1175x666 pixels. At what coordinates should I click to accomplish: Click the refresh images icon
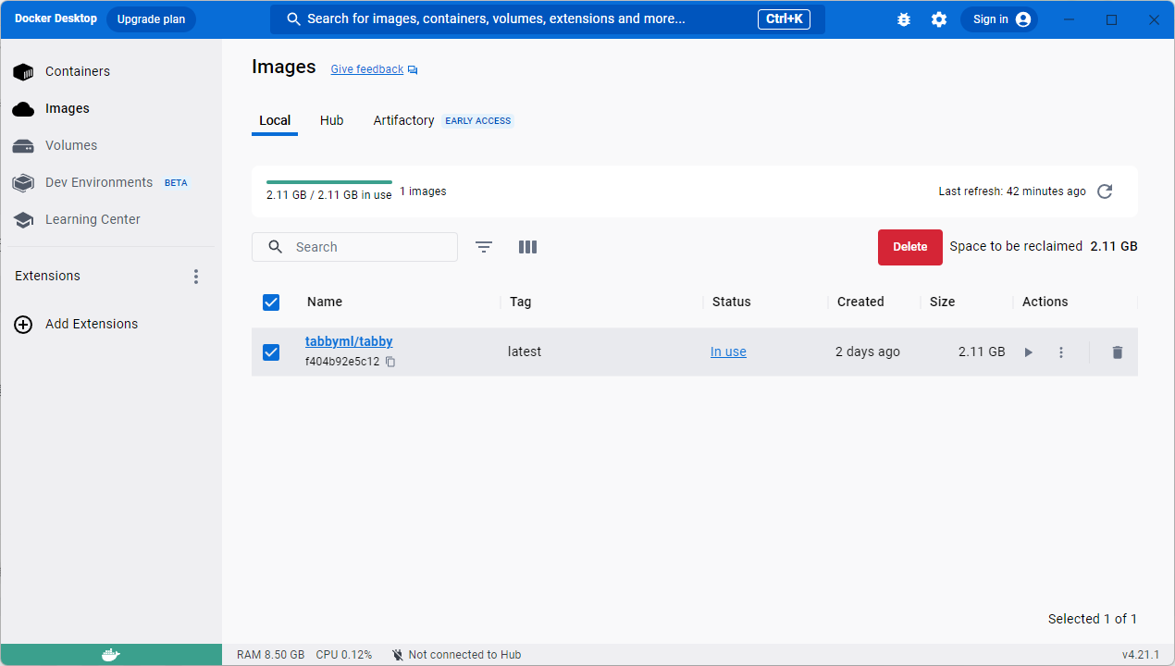point(1105,191)
